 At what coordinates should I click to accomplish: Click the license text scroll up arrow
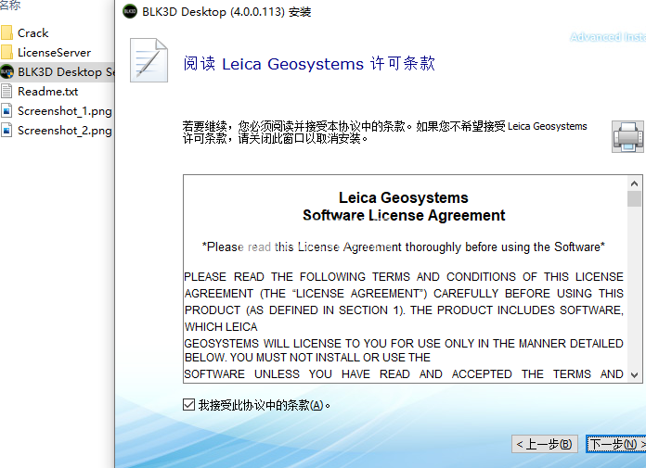click(x=635, y=183)
